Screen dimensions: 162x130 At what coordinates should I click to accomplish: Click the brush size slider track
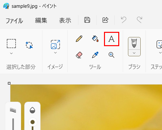[13, 124]
